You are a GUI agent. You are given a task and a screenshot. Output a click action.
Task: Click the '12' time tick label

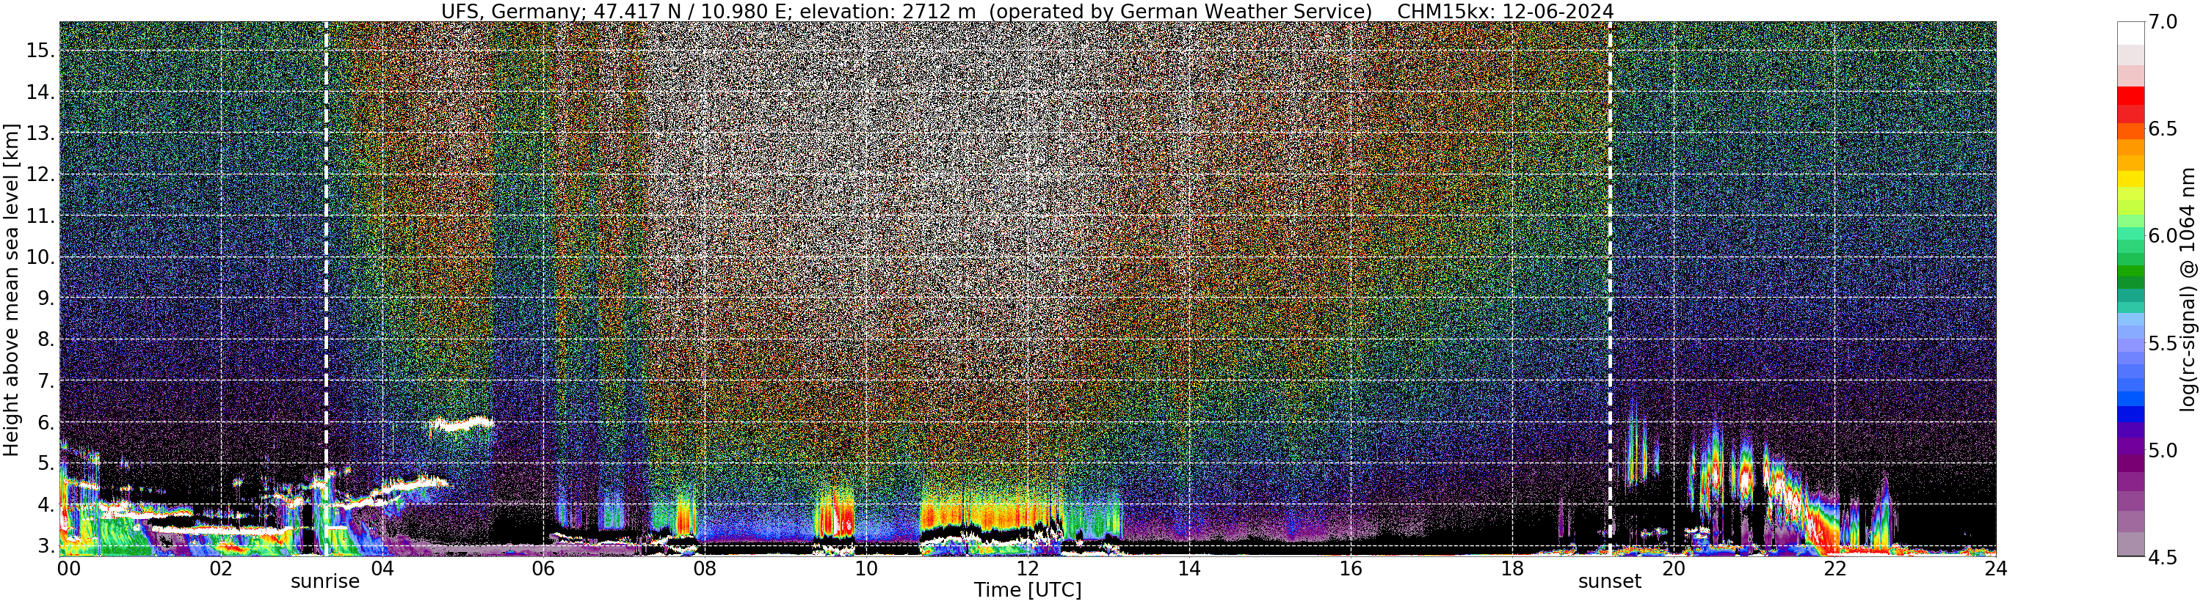[x=1027, y=568]
